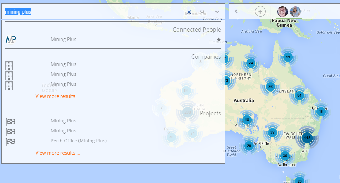Screen dimensions: 340x183
Task: View more results under Projects
Action: coord(57,153)
